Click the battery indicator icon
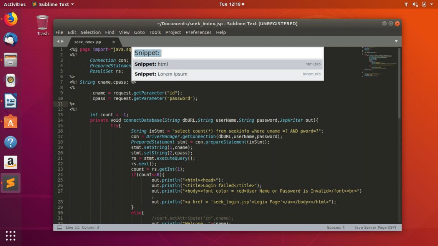Image resolution: width=438 pixels, height=246 pixels. click(x=424, y=4)
